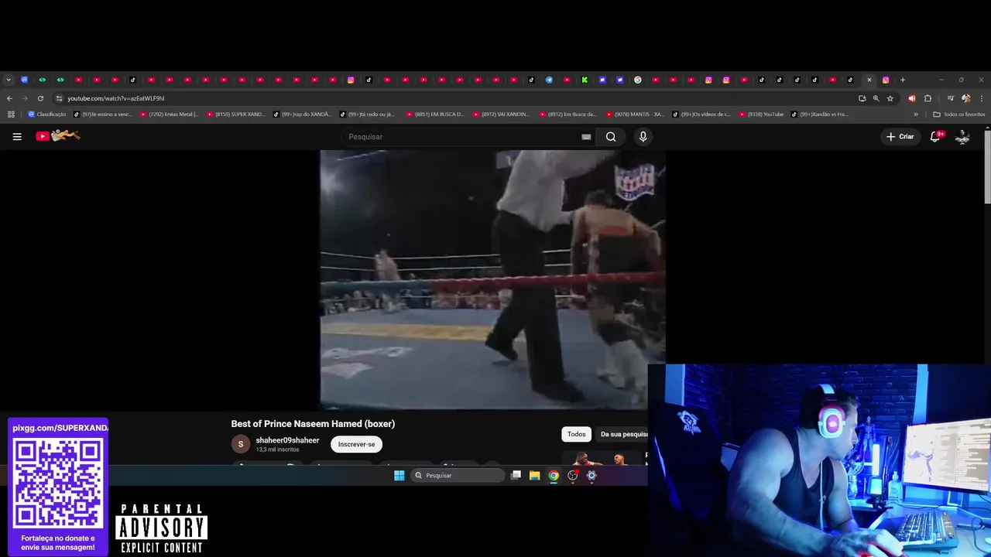Open the '(8159) SUPER XAND...' bookmark
This screenshot has height=557, width=991.
pos(236,114)
